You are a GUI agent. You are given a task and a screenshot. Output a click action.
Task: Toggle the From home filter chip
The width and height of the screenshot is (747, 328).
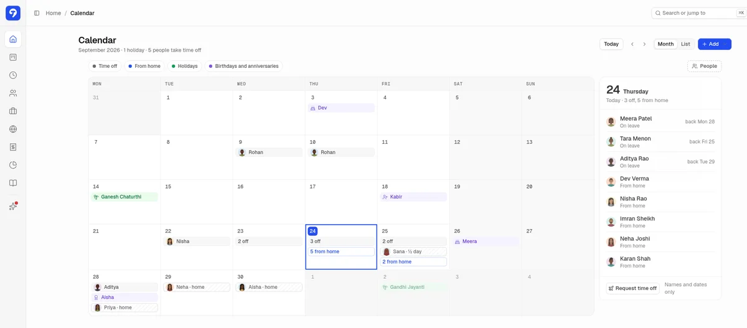click(x=144, y=66)
